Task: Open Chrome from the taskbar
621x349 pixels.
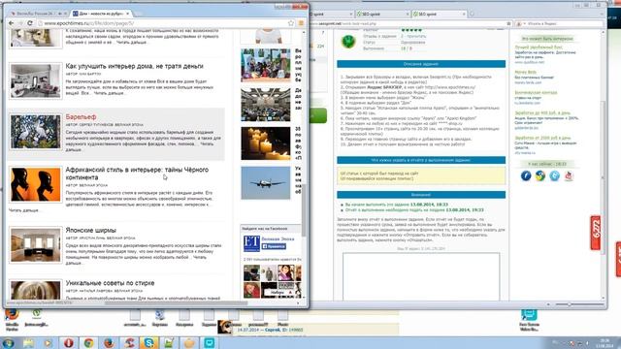Action: tap(88, 342)
